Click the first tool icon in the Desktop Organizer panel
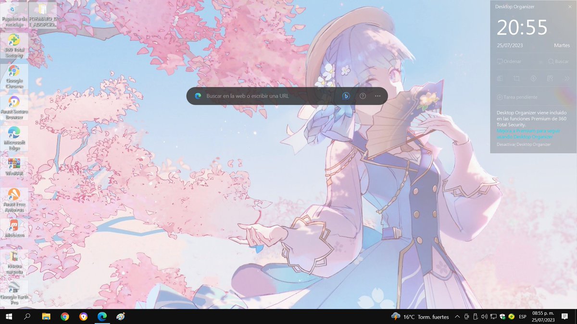The height and width of the screenshot is (324, 577). (x=500, y=78)
